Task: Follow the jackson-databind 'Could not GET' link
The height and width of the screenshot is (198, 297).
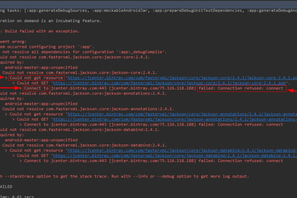Action: coord(175,155)
